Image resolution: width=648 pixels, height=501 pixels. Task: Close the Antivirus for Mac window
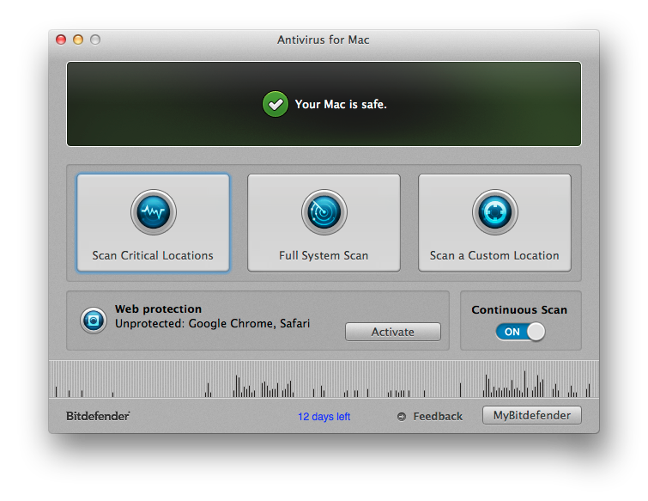[61, 40]
